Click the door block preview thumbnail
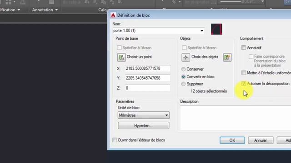 [x=216, y=29]
